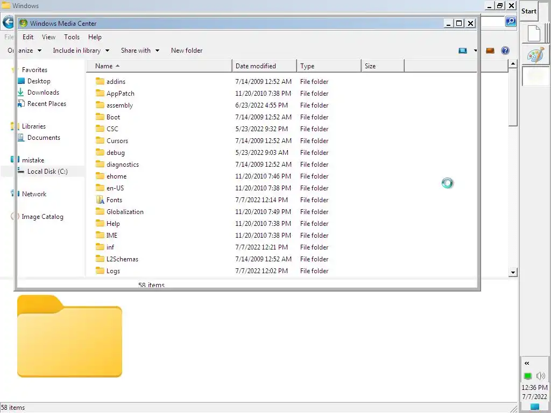Click the speaker volume tray icon
551x413 pixels.
point(540,376)
